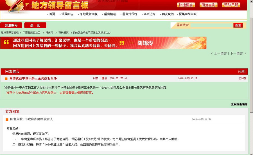Click the 收藏 favorite link
The image size is (253, 155).
point(241,71)
